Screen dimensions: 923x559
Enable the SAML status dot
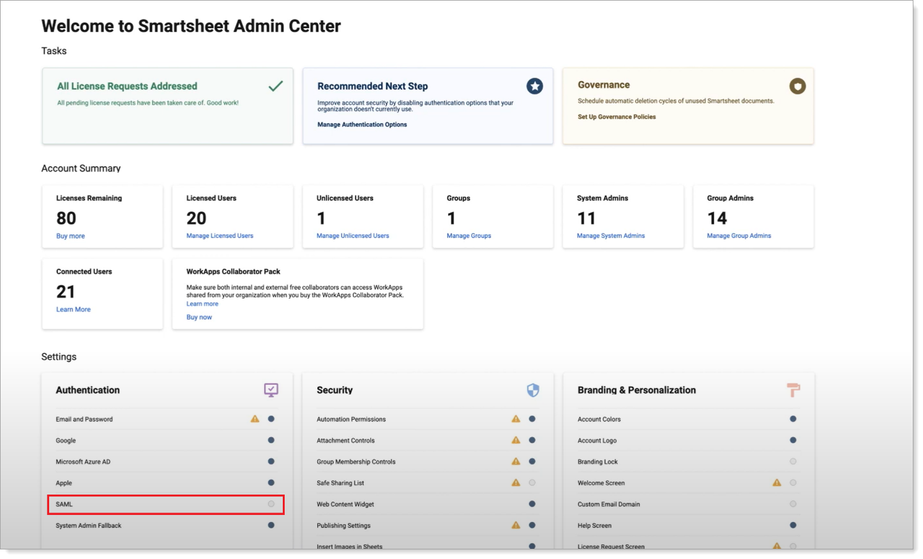click(271, 504)
